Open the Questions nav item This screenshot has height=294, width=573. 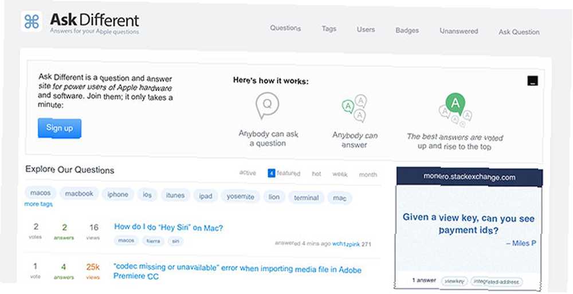pos(285,28)
